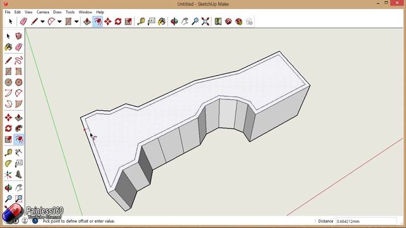The width and height of the screenshot is (406, 228).
Task: Pick the Select arrow in the Large Tool Set
Action: point(8,36)
